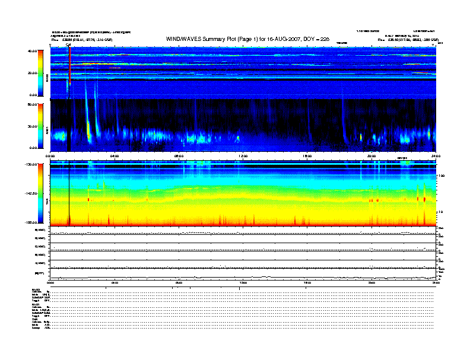The height and width of the screenshot is (363, 470).
Task: Click the DAILY generation date text at top right
Action: point(402,36)
